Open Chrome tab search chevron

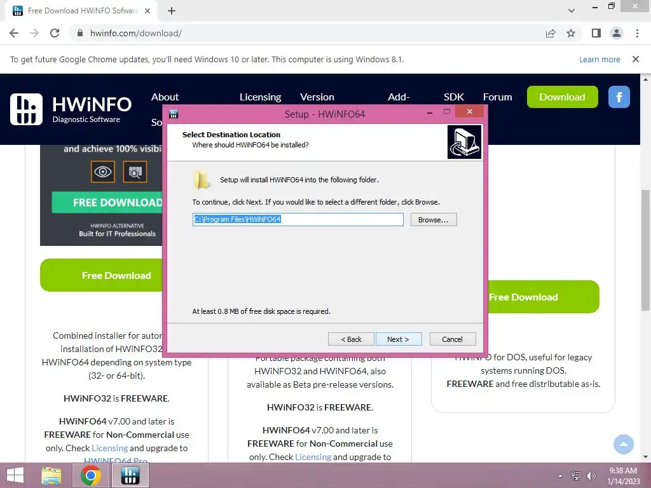(x=572, y=11)
